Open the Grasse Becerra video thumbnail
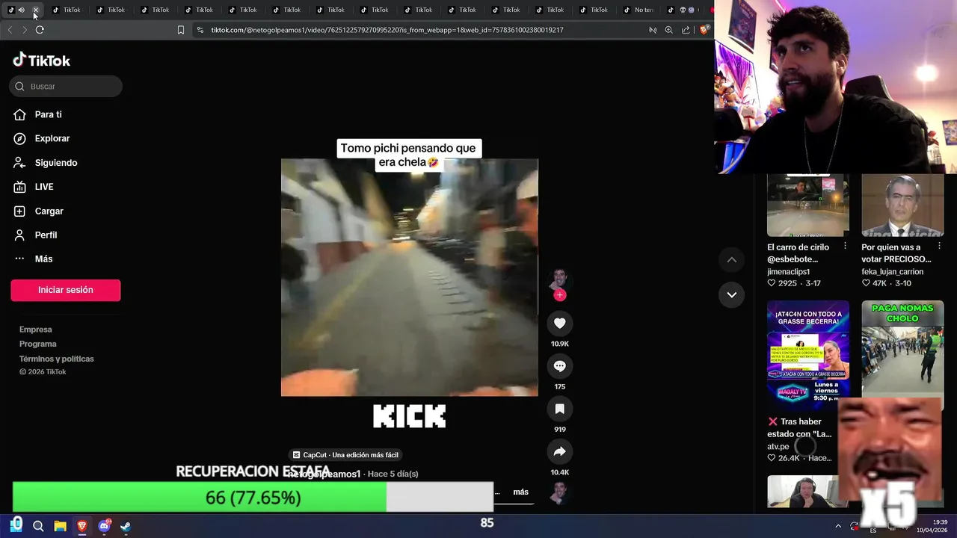 click(x=808, y=356)
